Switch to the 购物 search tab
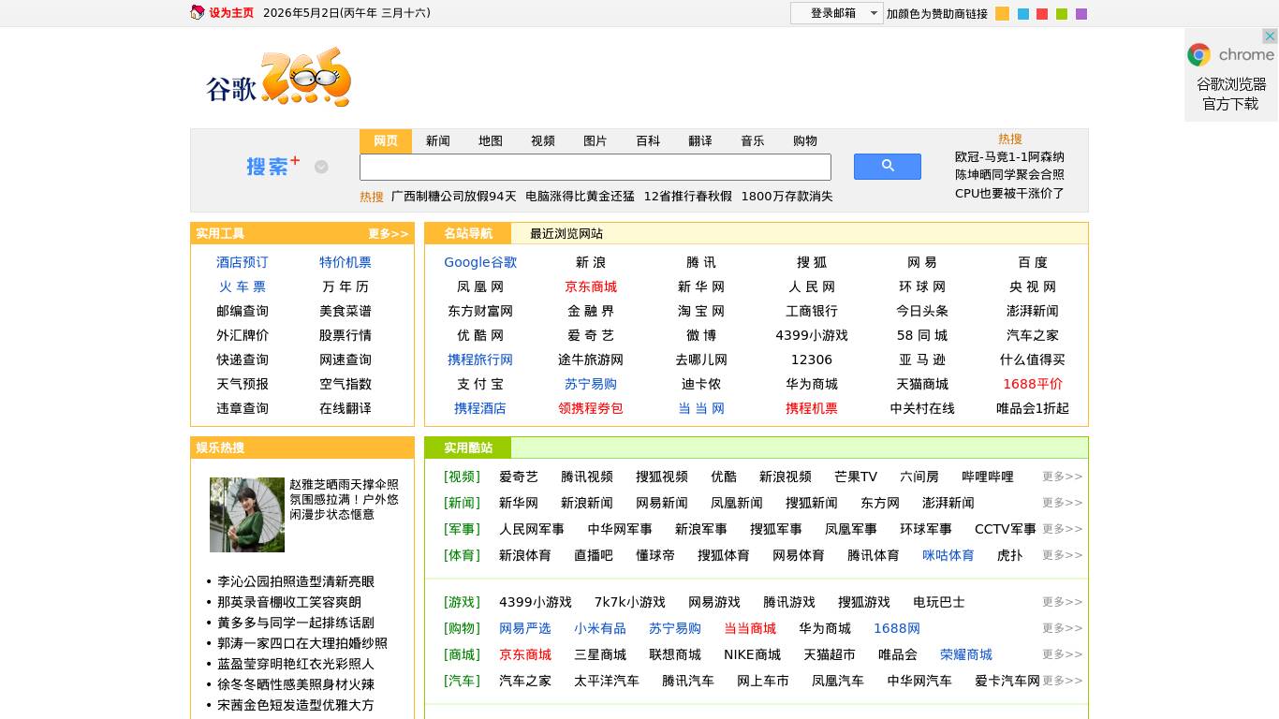 pyautogui.click(x=805, y=140)
